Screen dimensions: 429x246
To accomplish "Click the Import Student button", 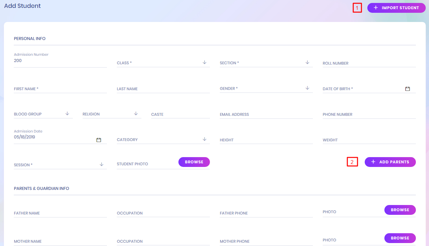I will (396, 8).
